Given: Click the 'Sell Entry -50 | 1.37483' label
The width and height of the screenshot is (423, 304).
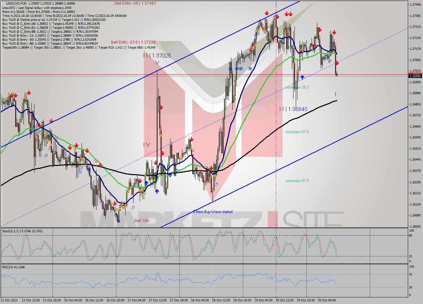Looking at the screenshot, I should click(x=135, y=3).
